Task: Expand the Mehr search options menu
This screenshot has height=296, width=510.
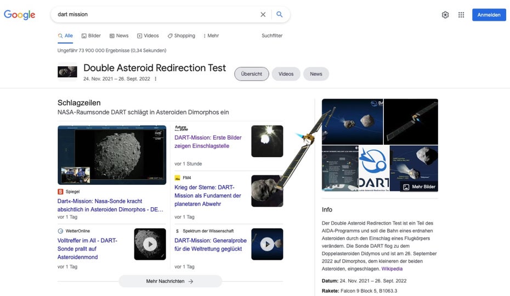Action: (x=211, y=36)
